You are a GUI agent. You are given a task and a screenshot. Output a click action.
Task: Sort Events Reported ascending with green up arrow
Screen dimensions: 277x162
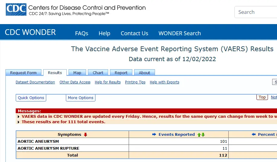tap(199, 135)
